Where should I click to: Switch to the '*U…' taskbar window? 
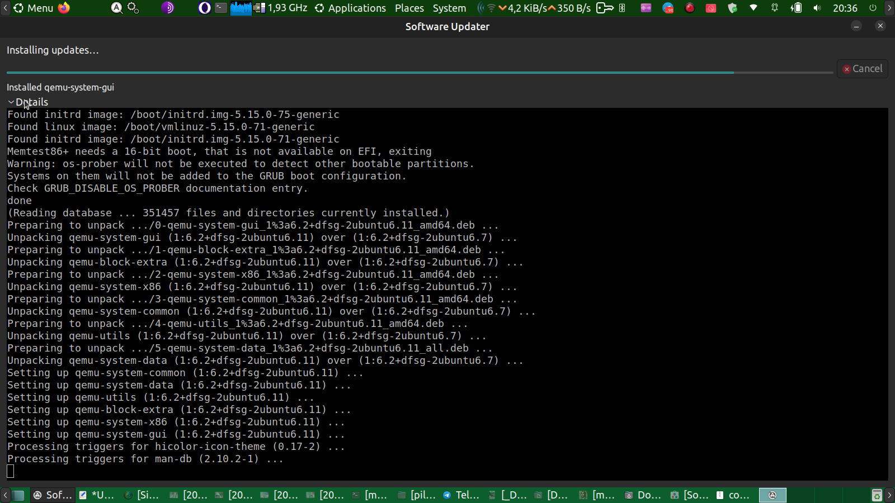tap(97, 495)
